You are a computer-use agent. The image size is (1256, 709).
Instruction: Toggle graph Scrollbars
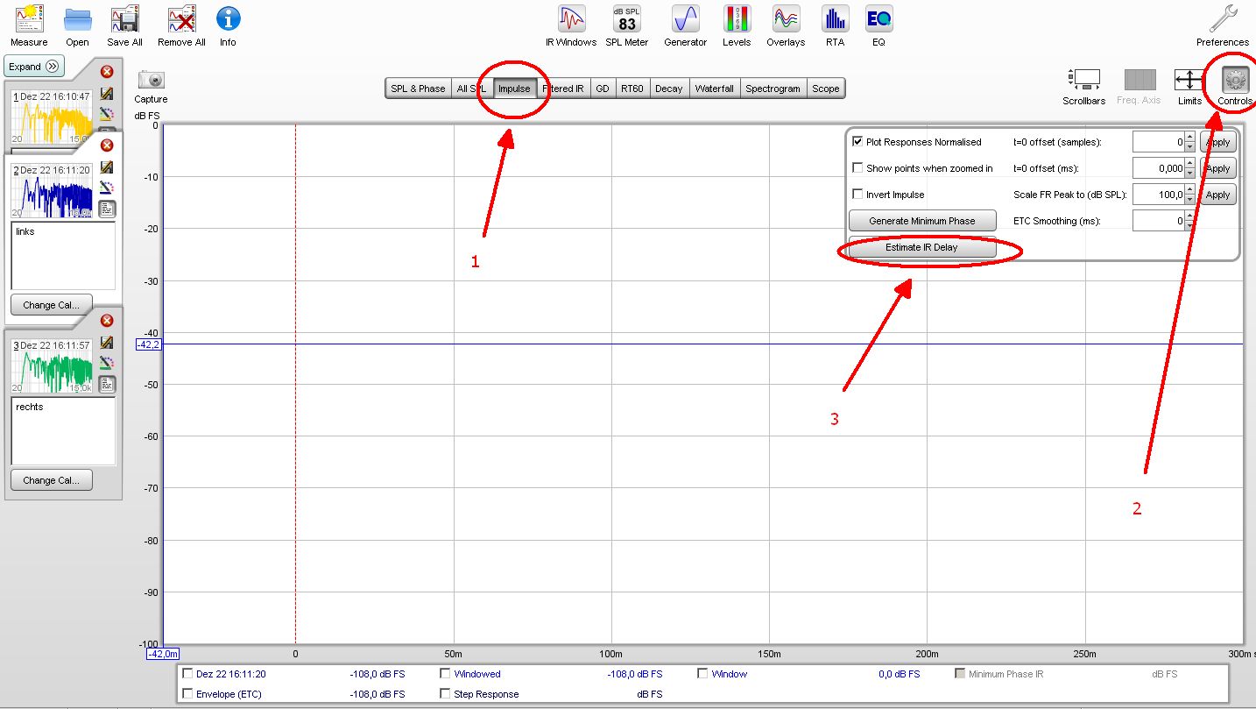click(1084, 87)
